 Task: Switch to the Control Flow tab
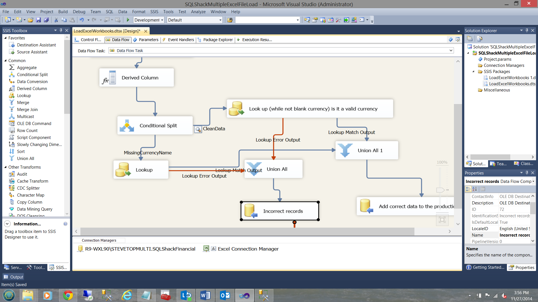88,40
